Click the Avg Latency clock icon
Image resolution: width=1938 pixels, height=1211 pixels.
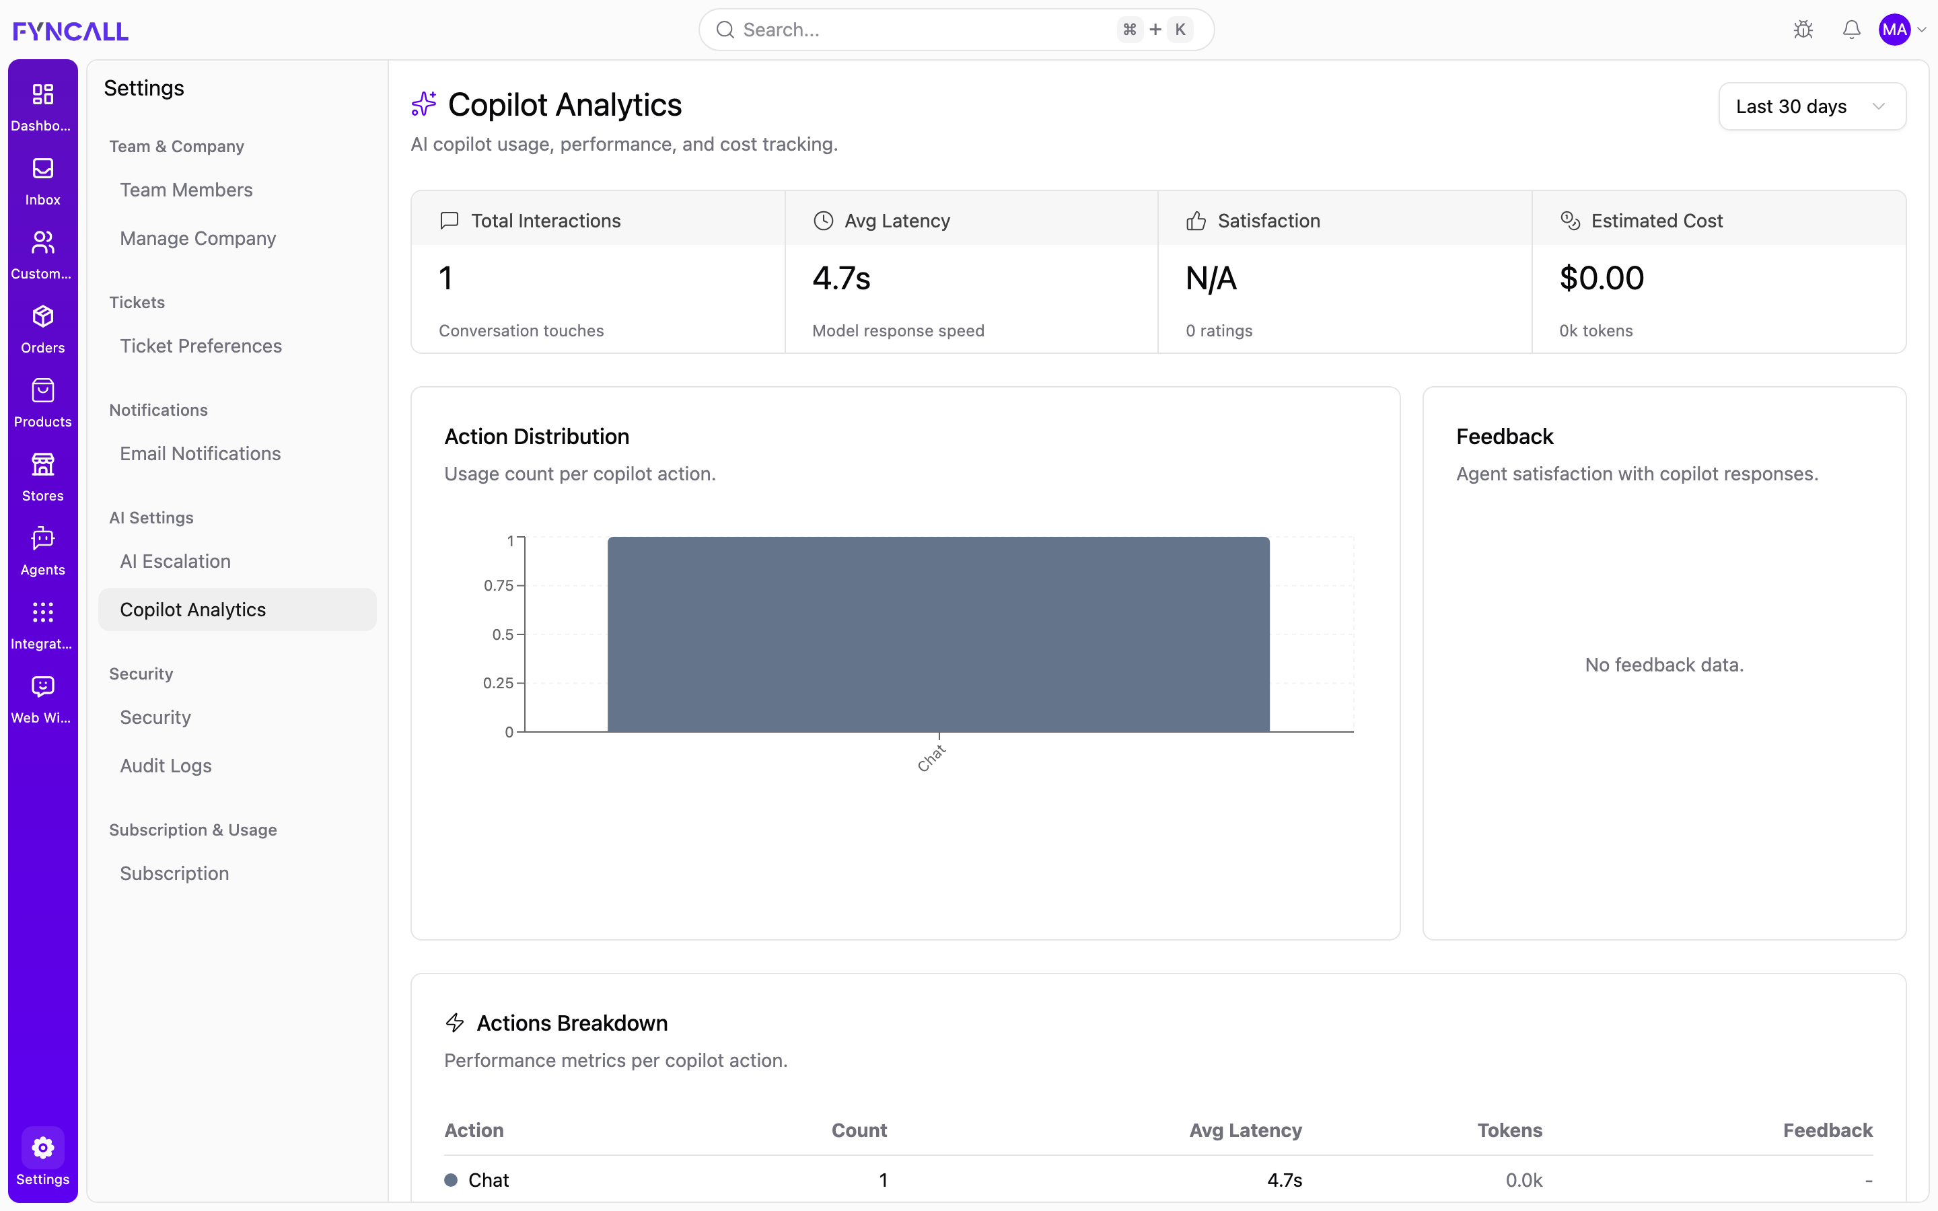[x=823, y=220]
